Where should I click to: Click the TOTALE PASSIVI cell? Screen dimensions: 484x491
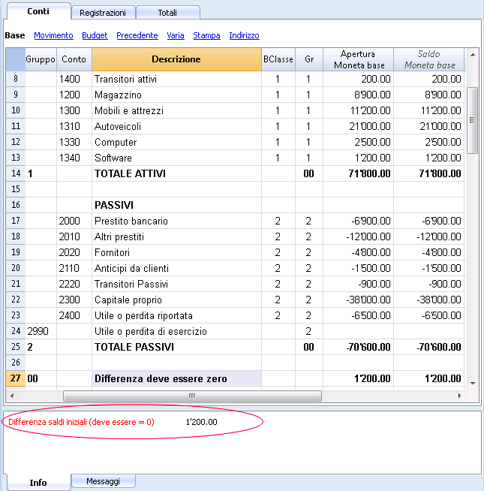click(176, 347)
